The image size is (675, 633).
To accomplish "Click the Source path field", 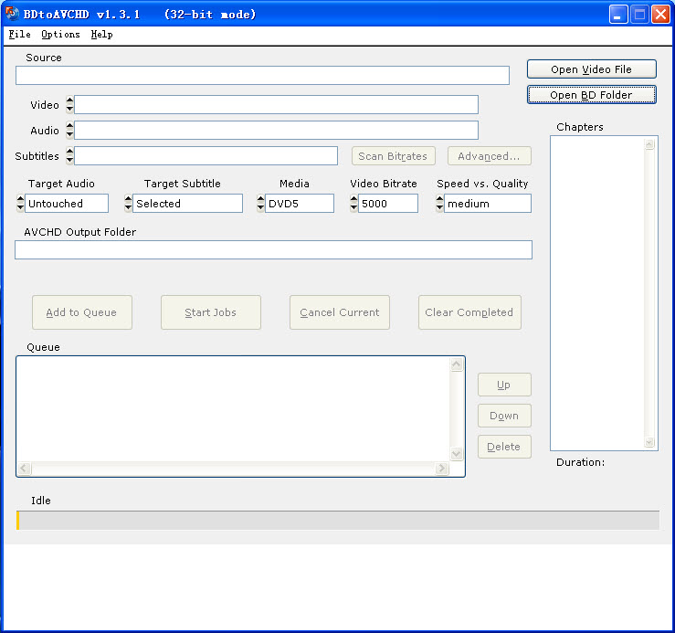I will click(262, 75).
